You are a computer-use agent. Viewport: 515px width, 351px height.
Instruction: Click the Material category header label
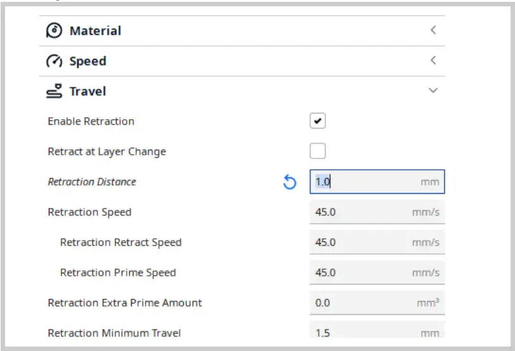pyautogui.click(x=95, y=31)
